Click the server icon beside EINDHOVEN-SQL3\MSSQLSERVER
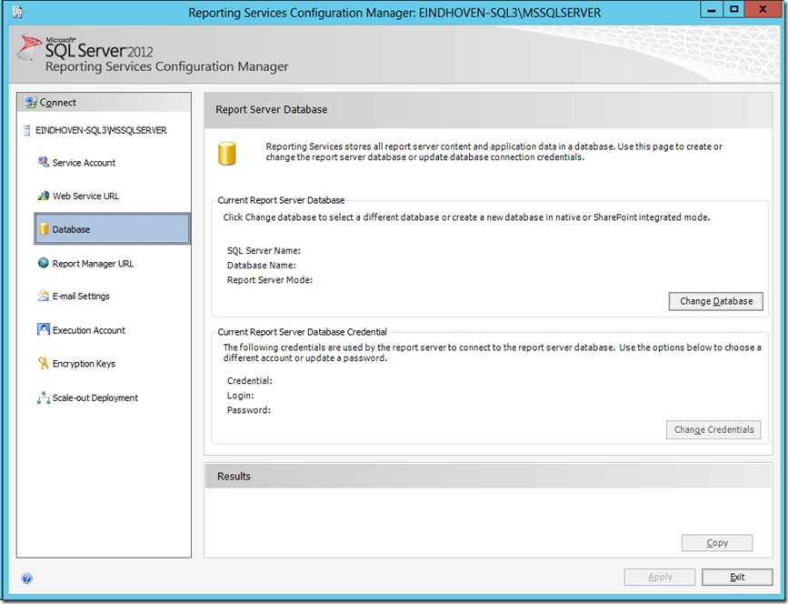Image resolution: width=788 pixels, height=604 pixels. pyautogui.click(x=27, y=130)
